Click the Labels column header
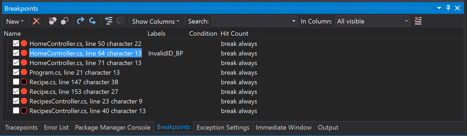 click(x=157, y=34)
